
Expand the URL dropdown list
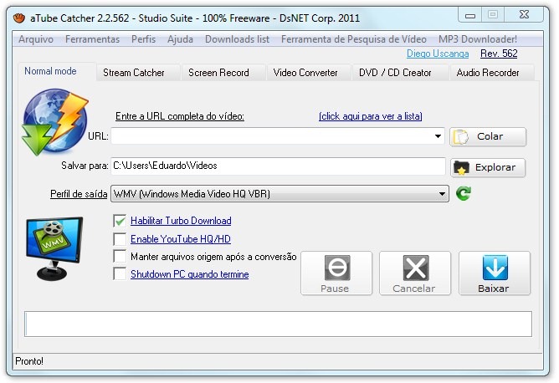(438, 136)
